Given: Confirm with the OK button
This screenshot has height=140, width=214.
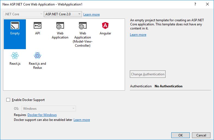Looking at the screenshot, I should point(181,135).
